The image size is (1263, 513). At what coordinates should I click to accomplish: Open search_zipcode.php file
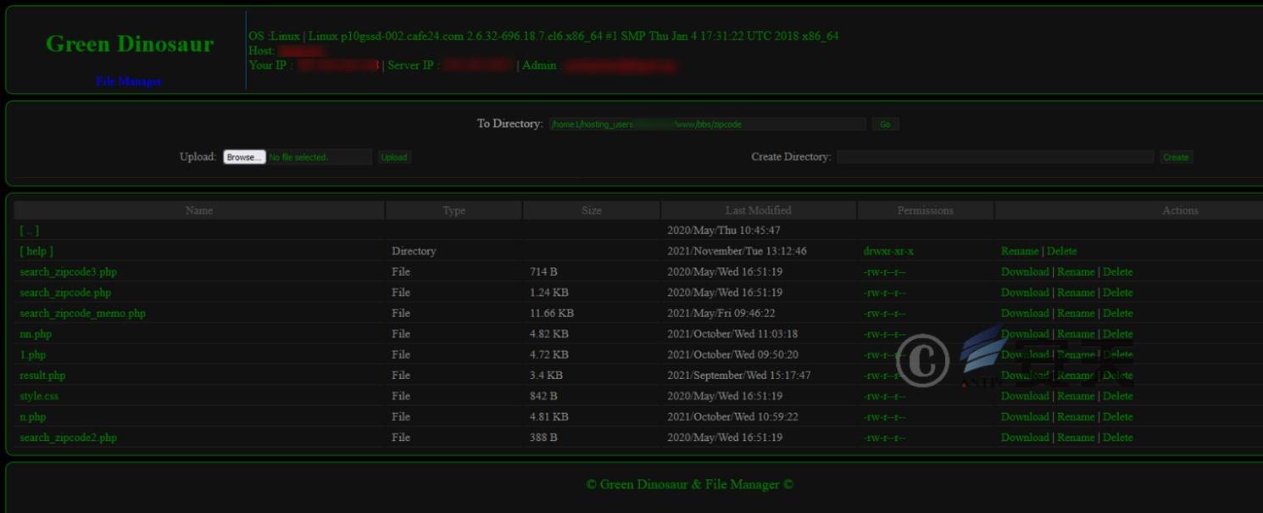65,293
